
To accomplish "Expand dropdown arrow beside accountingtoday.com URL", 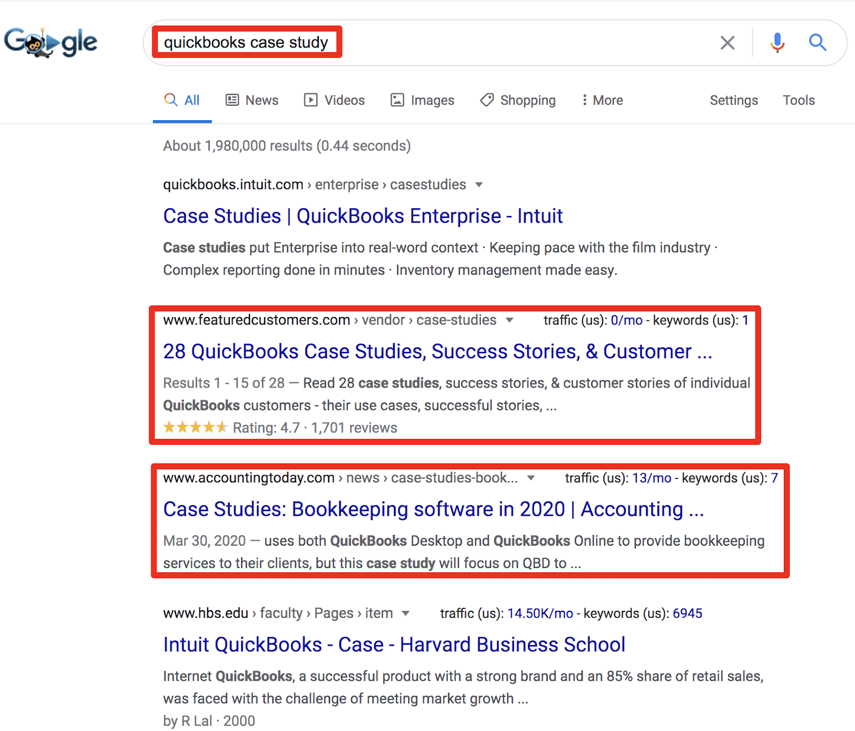I will [531, 478].
